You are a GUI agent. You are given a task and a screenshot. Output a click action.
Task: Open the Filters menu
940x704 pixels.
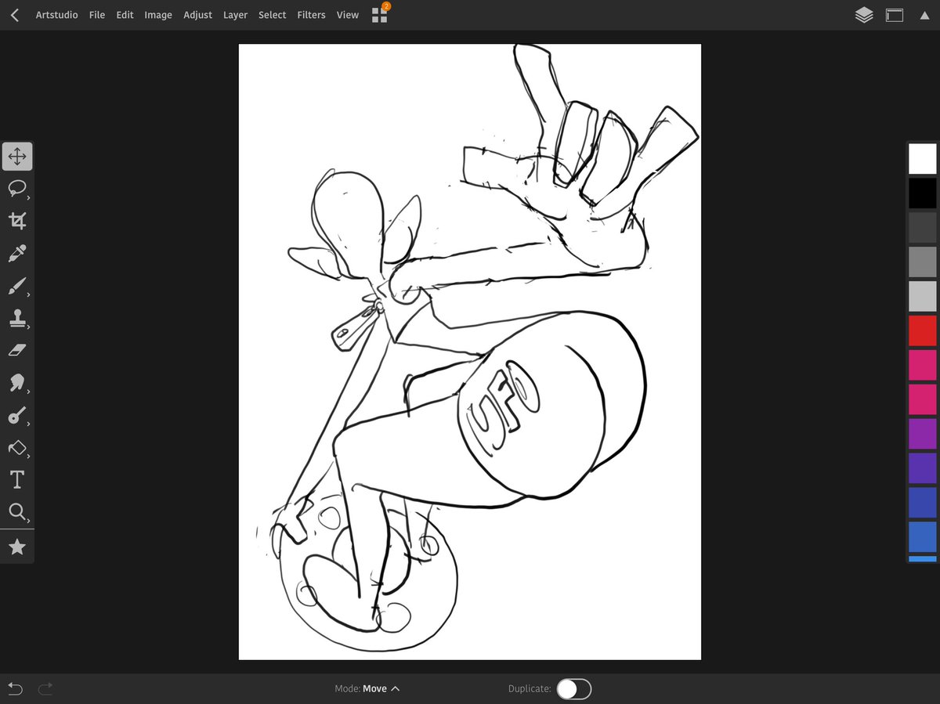point(311,15)
